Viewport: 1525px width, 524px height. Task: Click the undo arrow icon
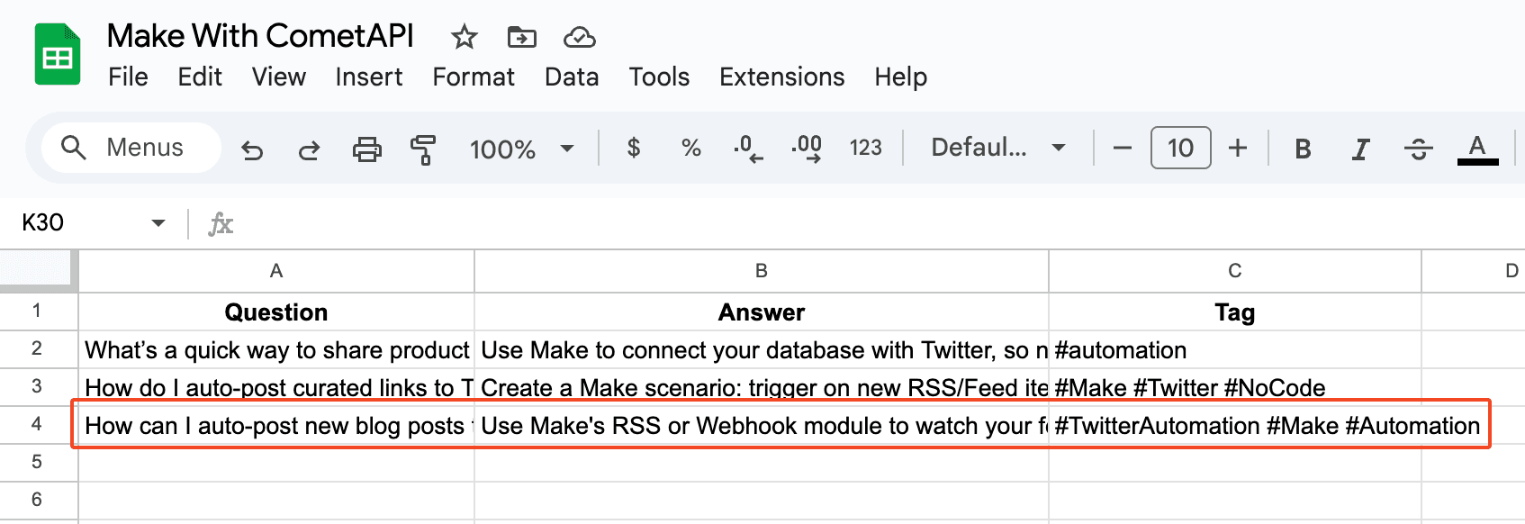252,149
